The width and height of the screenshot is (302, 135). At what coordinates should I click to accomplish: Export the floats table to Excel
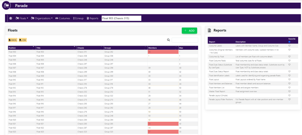click(13, 40)
